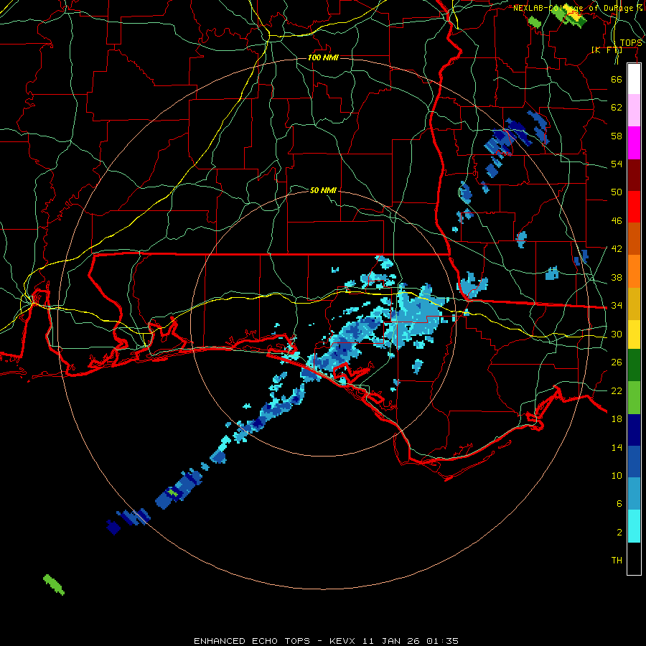The height and width of the screenshot is (646, 646).
Task: Click the K FT units label
Action: (607, 50)
